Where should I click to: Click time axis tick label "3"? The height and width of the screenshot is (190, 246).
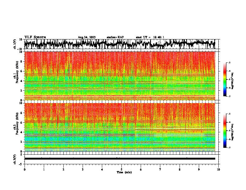click(83, 170)
